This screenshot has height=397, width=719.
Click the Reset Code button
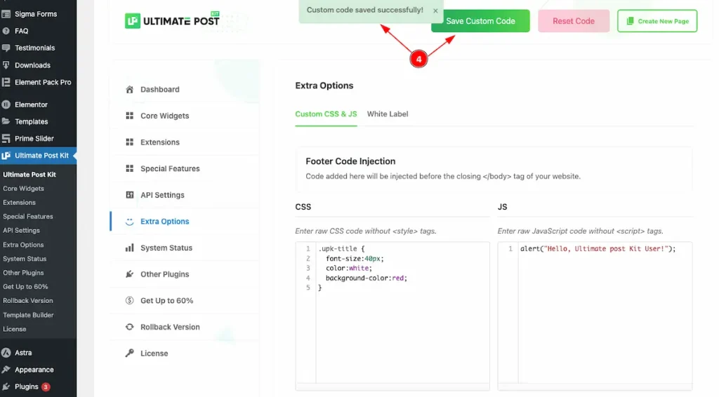click(573, 21)
